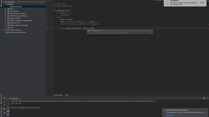
Task: Collapse the Algo folder arrow
Action: (x=6, y=4)
